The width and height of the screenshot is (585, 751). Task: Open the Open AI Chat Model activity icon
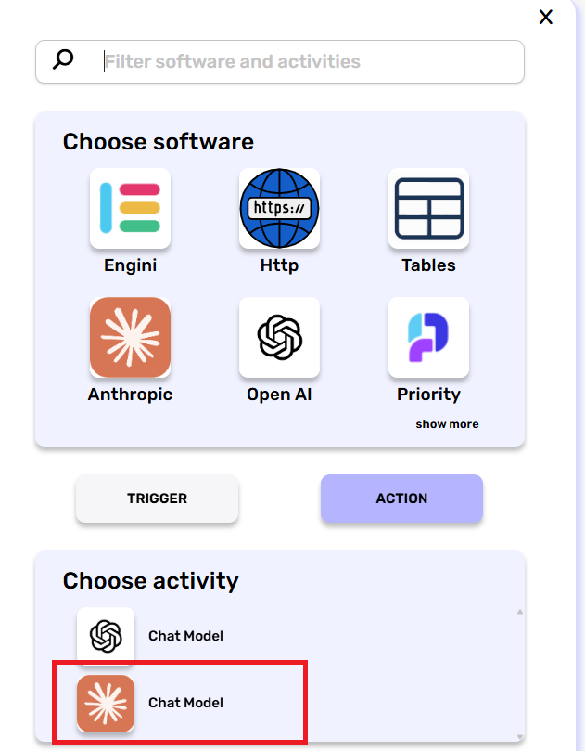106,636
